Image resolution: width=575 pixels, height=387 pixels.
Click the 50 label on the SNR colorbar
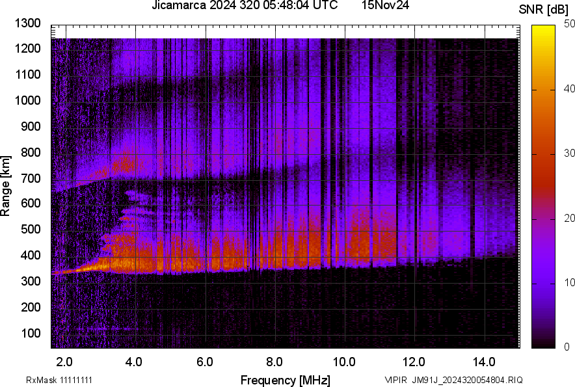(569, 24)
